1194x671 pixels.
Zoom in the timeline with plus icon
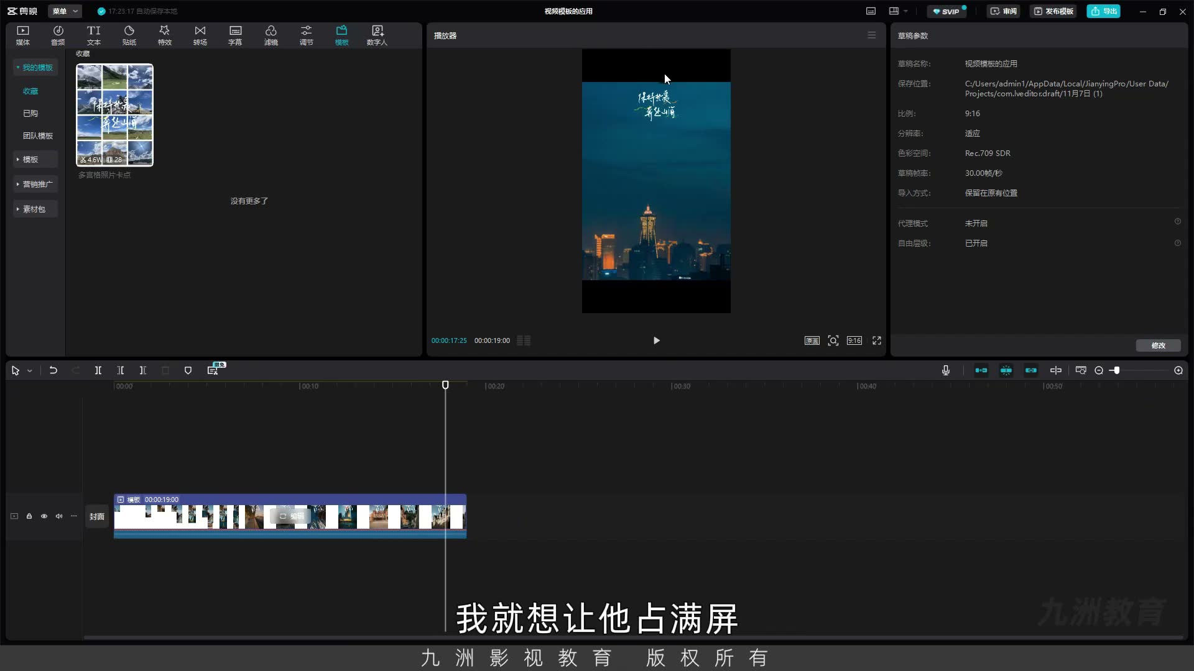click(1178, 370)
